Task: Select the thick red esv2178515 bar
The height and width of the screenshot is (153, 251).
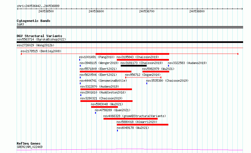Action: pos(132,54)
